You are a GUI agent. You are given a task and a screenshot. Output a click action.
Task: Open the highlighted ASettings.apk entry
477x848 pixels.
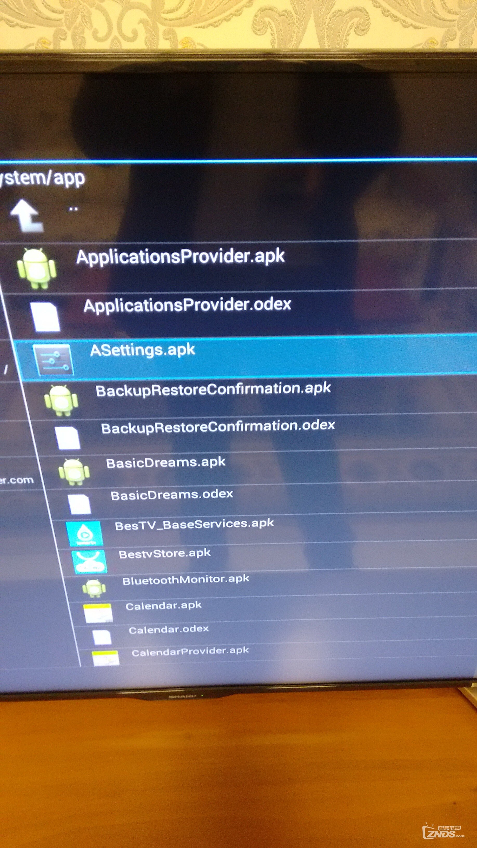coord(143,350)
